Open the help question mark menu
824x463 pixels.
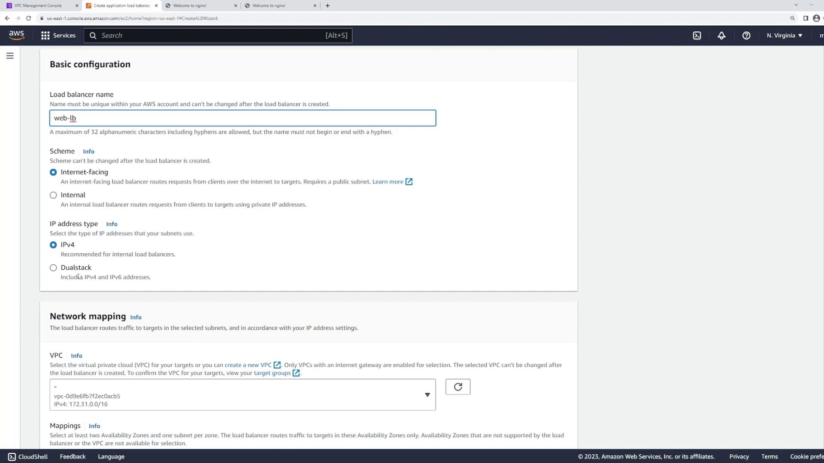pyautogui.click(x=746, y=36)
